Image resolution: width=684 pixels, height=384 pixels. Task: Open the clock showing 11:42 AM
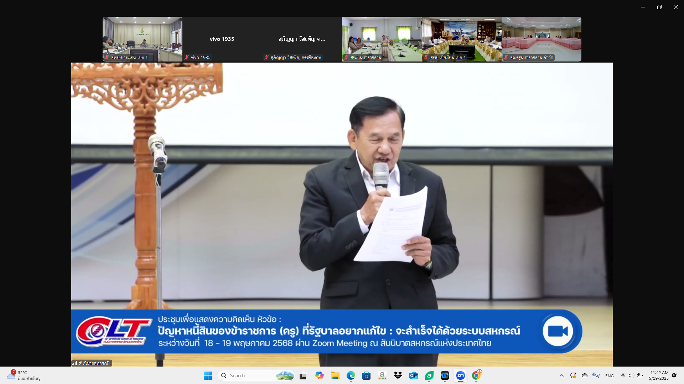(x=659, y=375)
